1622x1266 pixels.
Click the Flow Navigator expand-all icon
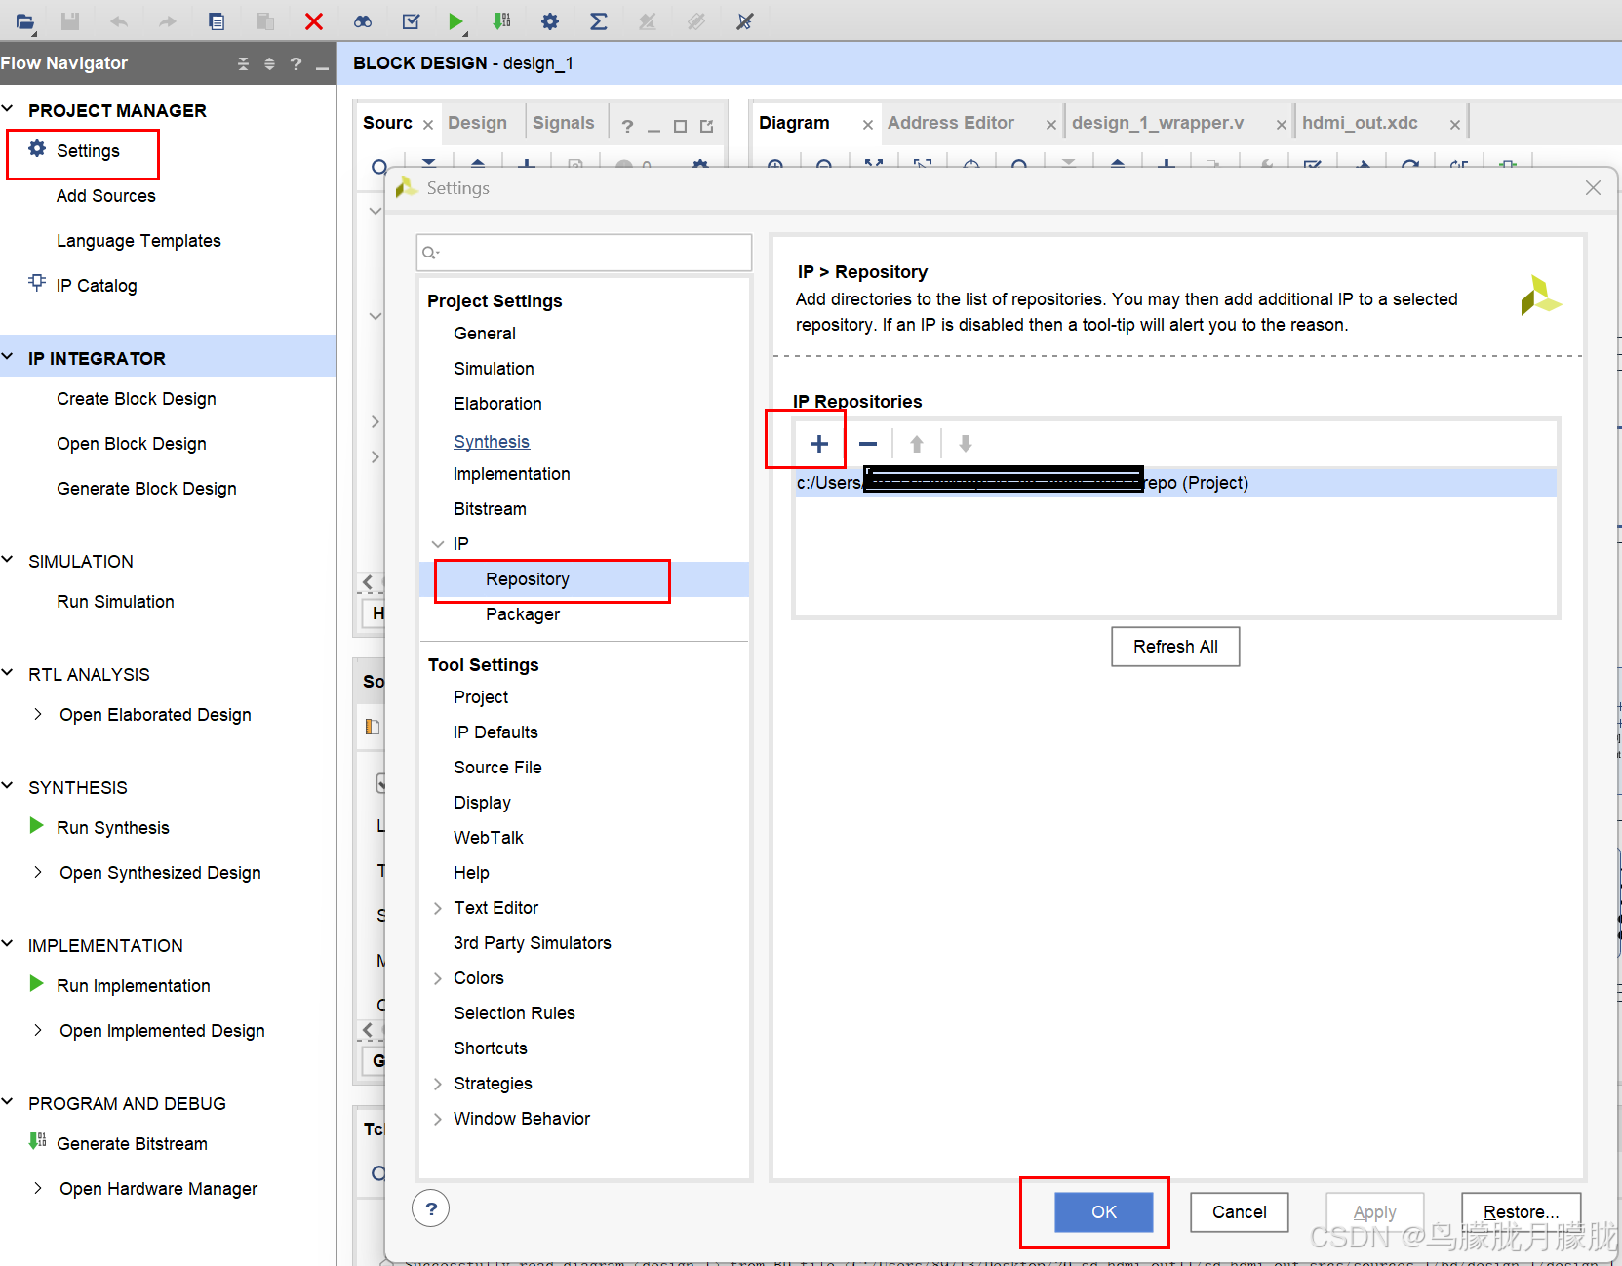click(x=270, y=64)
